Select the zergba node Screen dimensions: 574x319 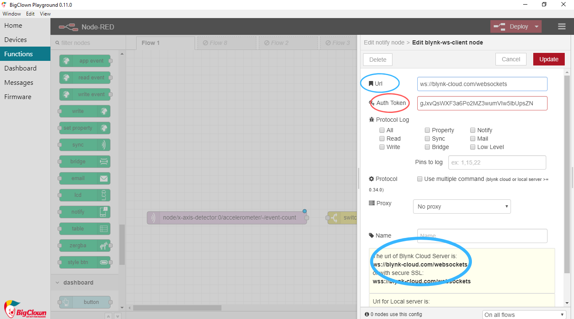pos(85,246)
